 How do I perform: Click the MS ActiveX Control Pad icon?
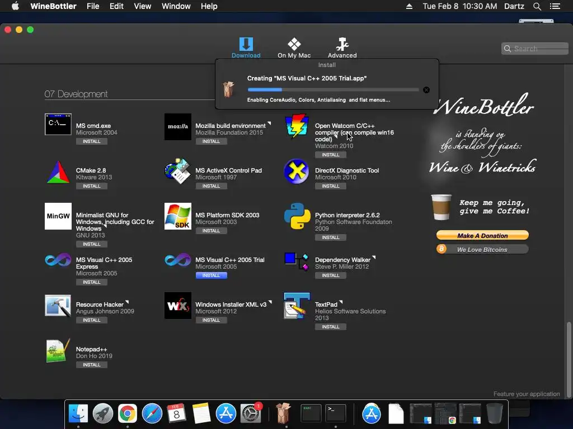(177, 171)
